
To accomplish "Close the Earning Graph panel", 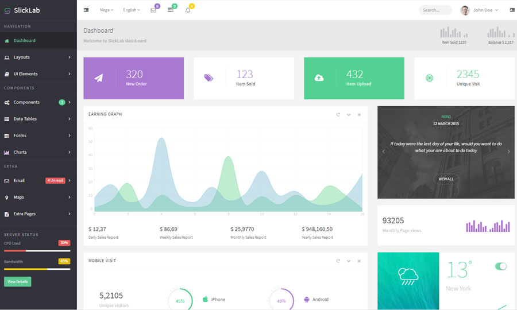I will (359, 114).
